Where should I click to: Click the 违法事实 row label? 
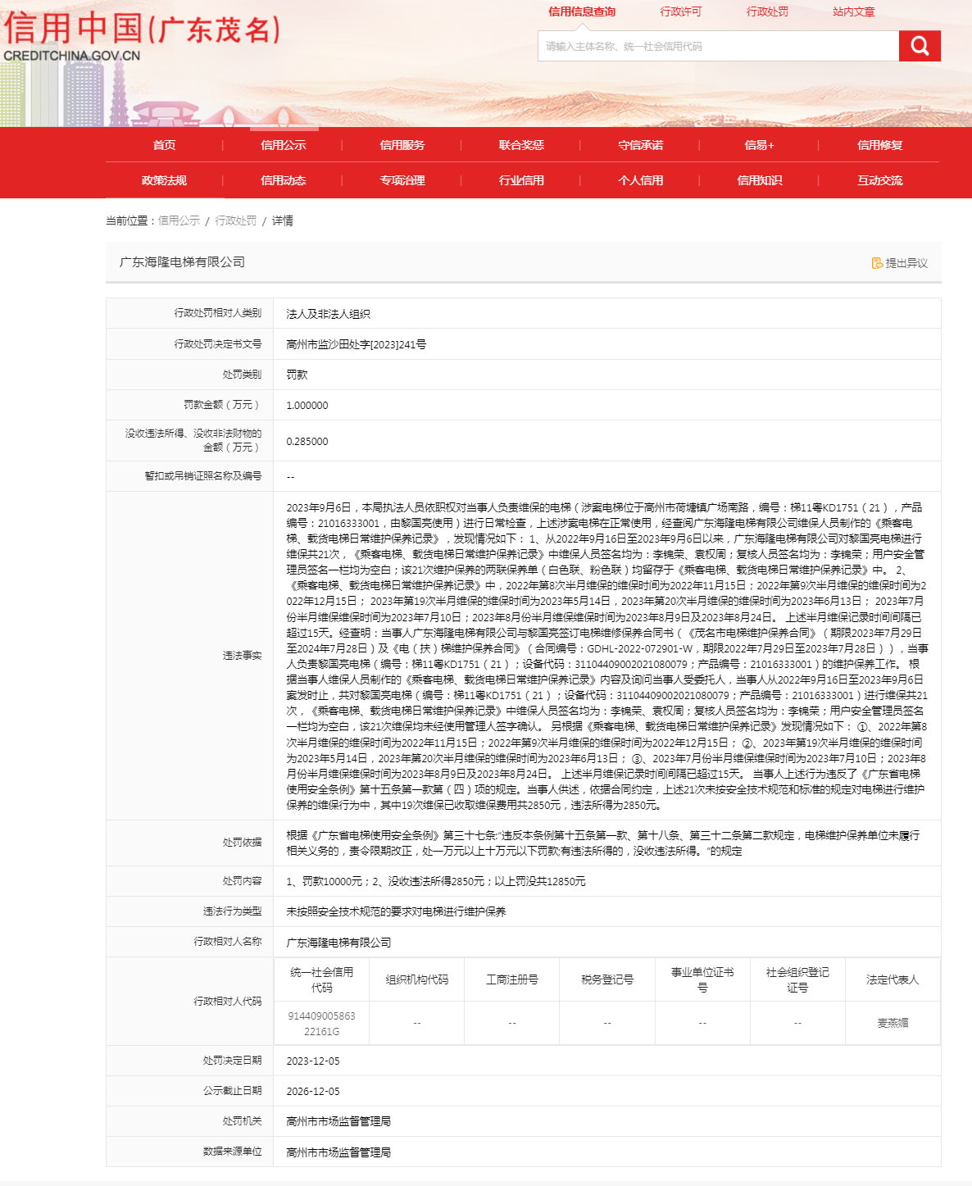(243, 656)
